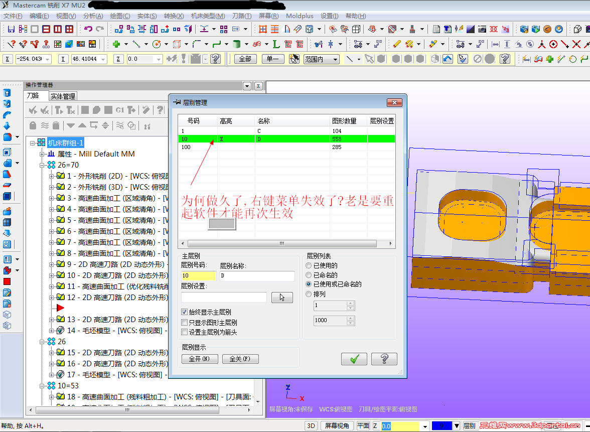Click the 层别号码 input field
590x432 pixels.
(x=199, y=276)
